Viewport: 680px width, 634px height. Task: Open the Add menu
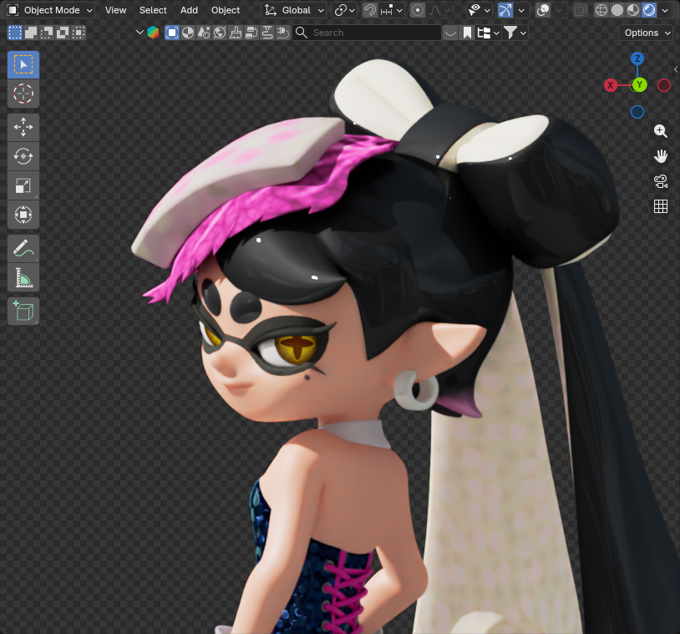(x=189, y=10)
